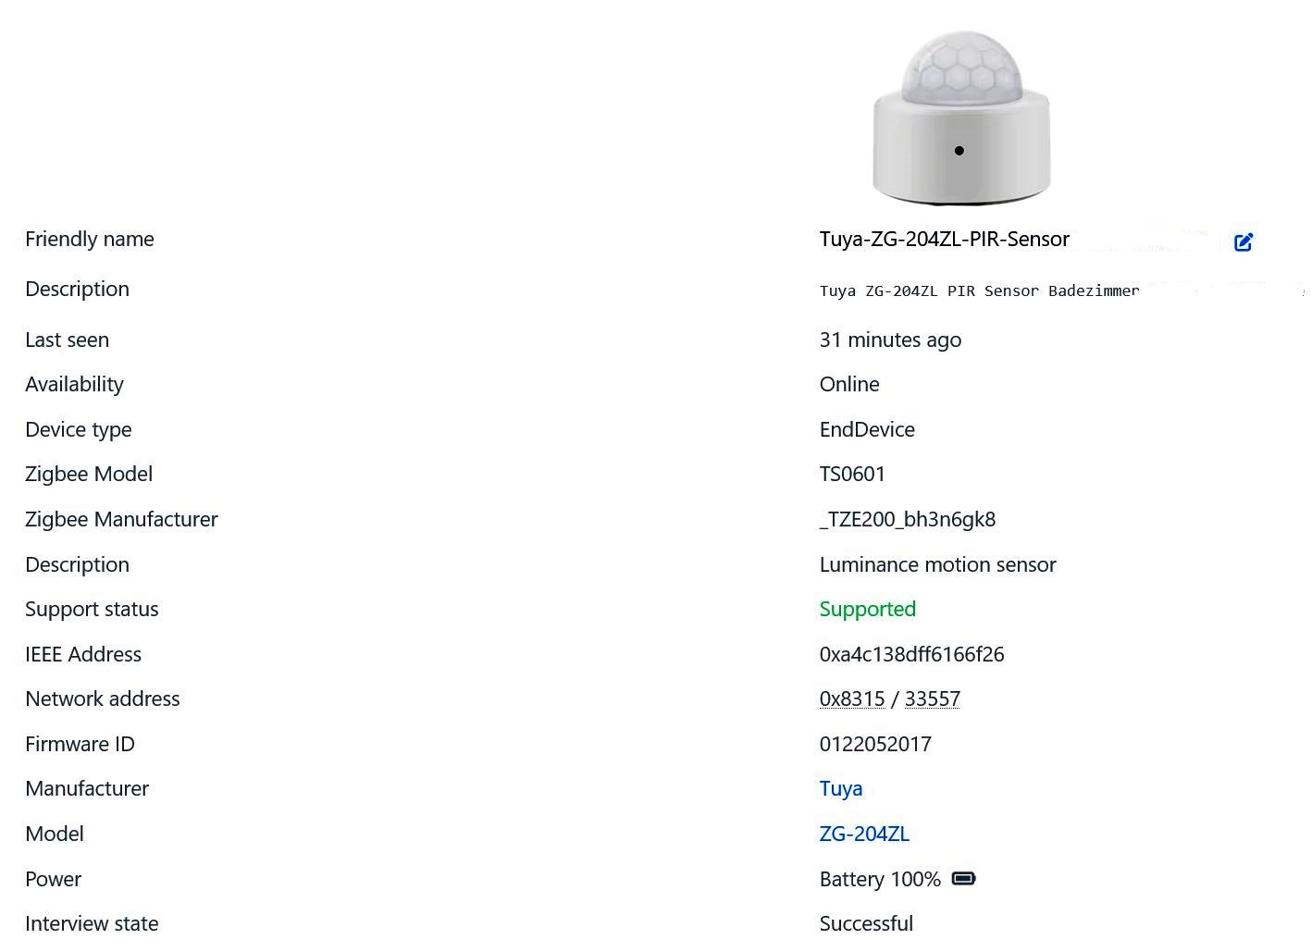Click the EndDevice device type value
1312x952 pixels.
point(867,430)
